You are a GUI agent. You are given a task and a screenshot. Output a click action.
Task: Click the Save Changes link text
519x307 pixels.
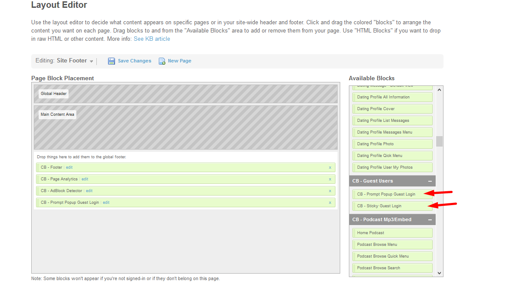click(x=135, y=61)
